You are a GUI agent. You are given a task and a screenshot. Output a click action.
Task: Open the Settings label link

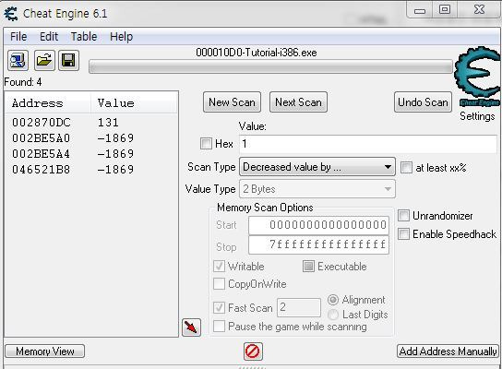tap(477, 116)
